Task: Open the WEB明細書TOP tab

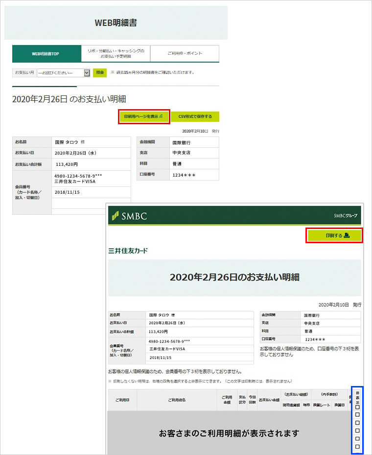Action: pyautogui.click(x=46, y=54)
